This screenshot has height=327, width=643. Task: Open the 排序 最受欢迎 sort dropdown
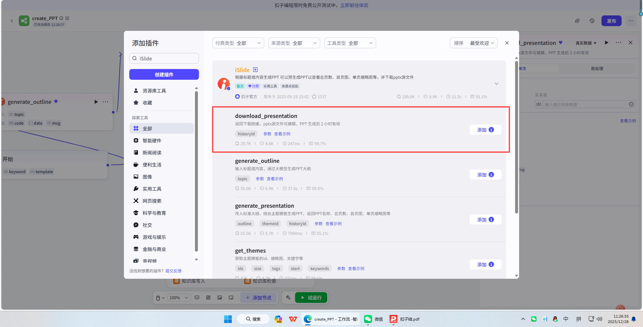(474, 43)
